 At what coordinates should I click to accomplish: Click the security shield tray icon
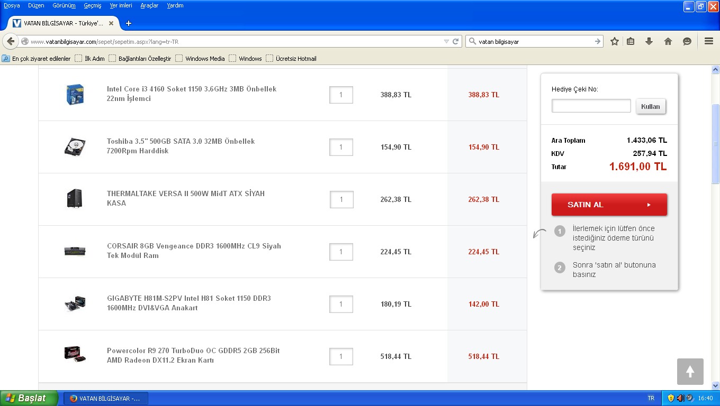671,398
